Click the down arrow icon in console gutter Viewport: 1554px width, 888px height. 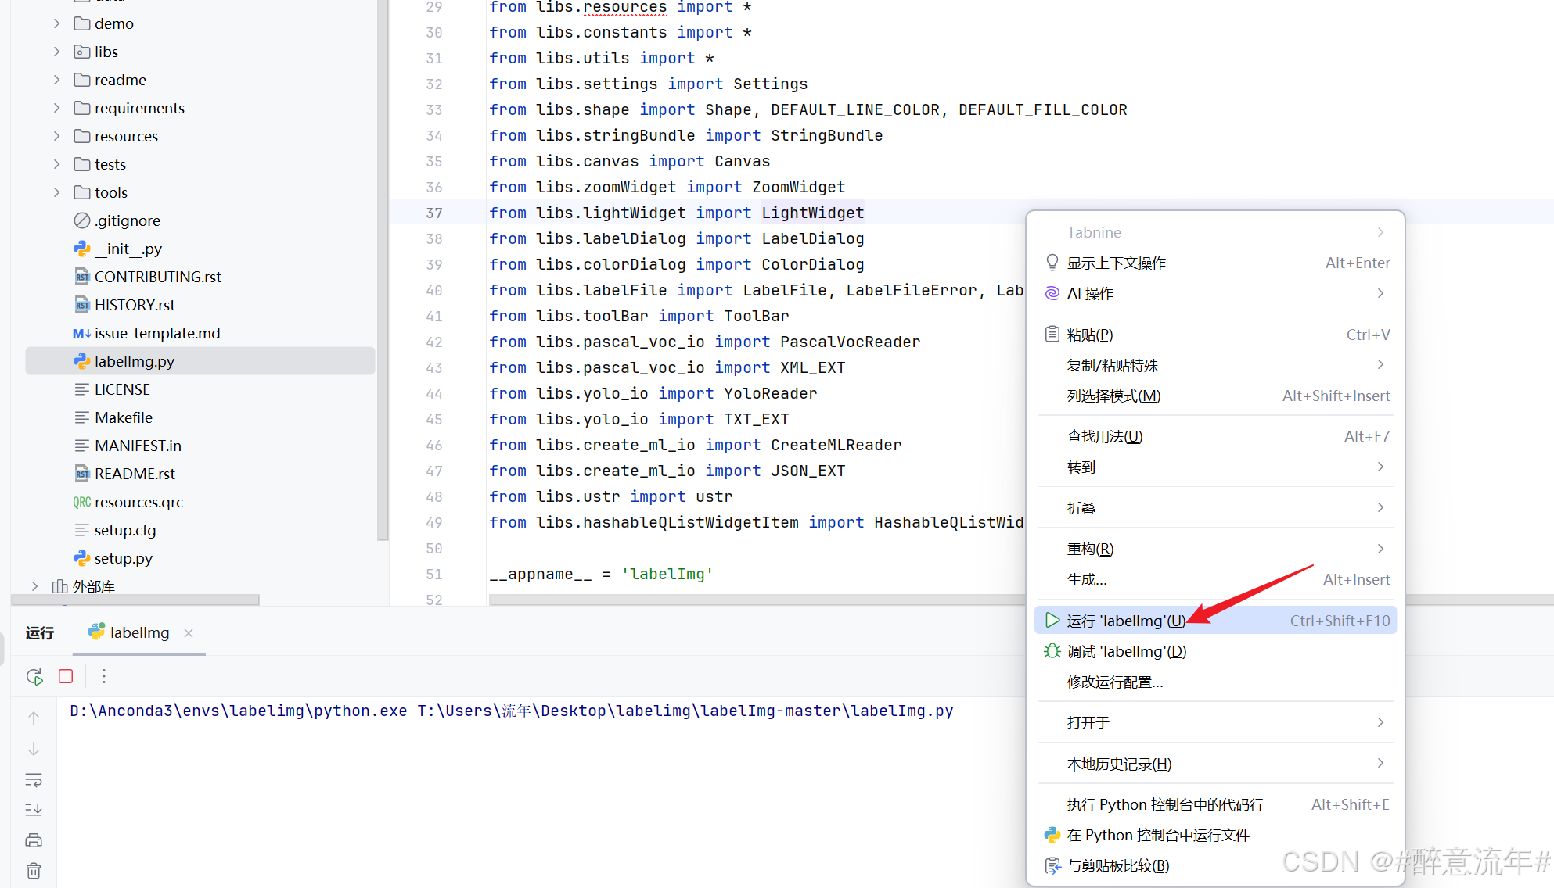click(x=34, y=749)
